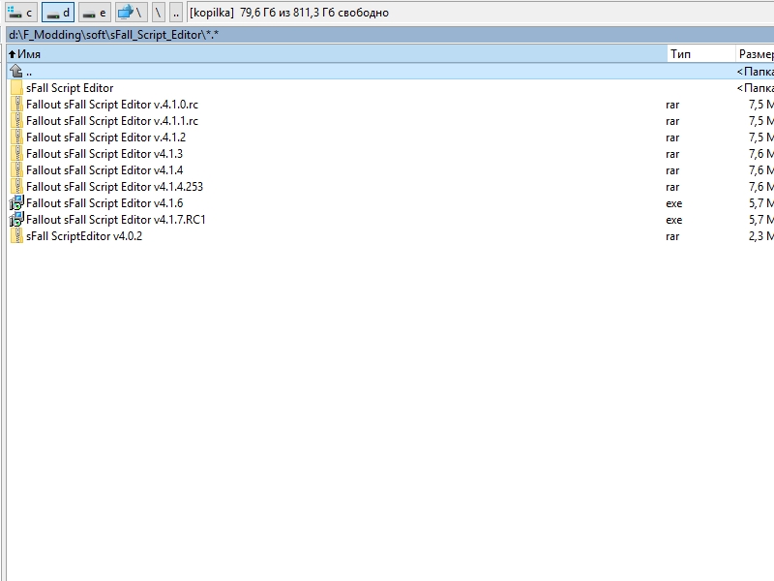Image resolution: width=774 pixels, height=581 pixels.
Task: Select 'Fallout sFall Script Editor v4.1.4' name
Action: [104, 170]
